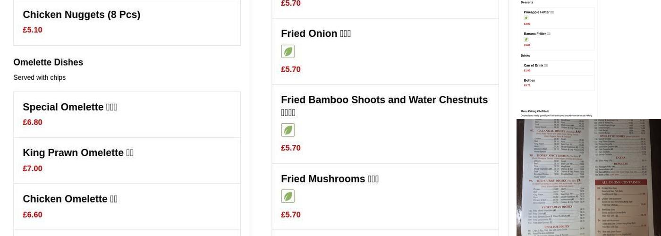This screenshot has height=236, width=661.
Task: Click the £6.80 Special Omelette price
Action: [x=33, y=122]
